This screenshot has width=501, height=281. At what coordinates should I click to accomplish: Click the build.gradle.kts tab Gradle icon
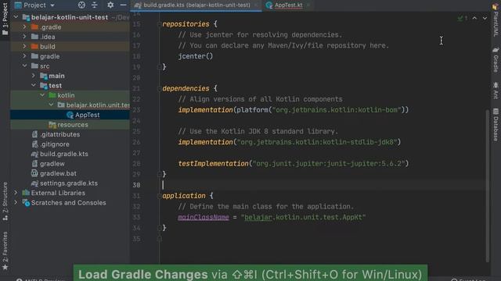(x=138, y=5)
